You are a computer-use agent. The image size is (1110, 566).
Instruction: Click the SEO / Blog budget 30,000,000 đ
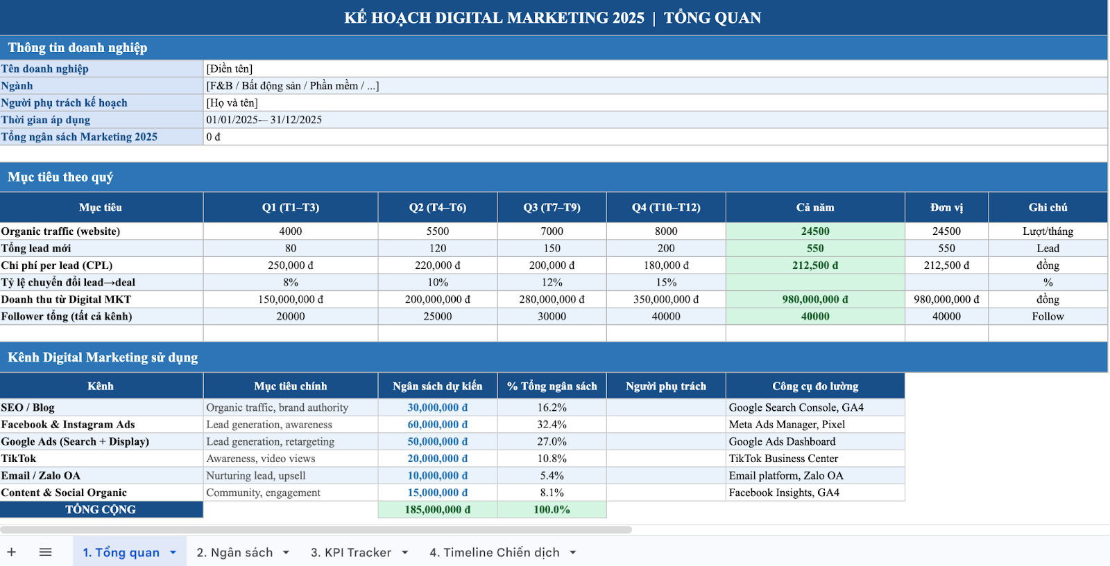[x=437, y=407]
